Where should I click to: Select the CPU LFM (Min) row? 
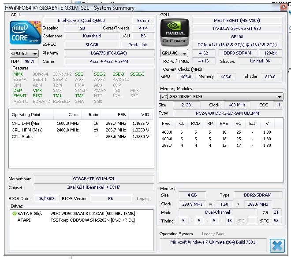pos(80,124)
